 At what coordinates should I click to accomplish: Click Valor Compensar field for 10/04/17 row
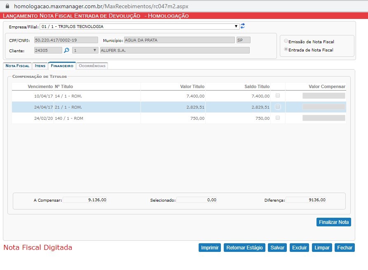(323, 95)
